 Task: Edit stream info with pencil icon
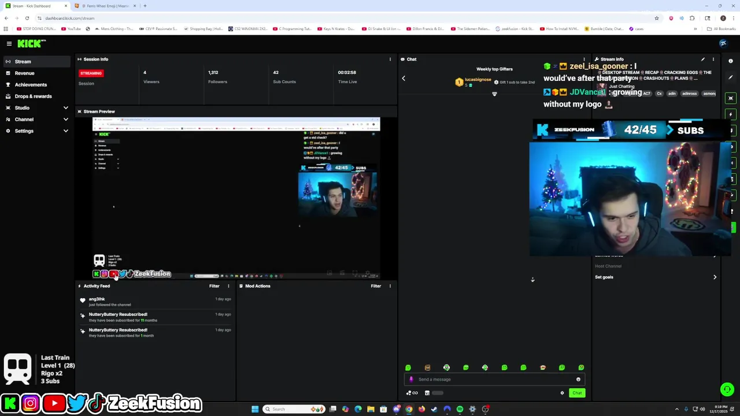[x=702, y=59]
